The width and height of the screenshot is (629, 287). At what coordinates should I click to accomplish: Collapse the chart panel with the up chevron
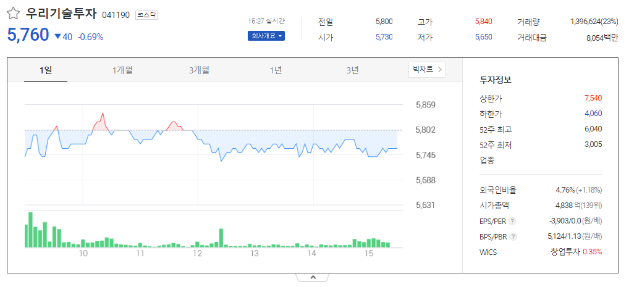pos(313,277)
